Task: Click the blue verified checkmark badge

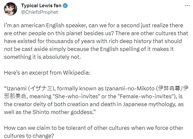Action: click(x=65, y=6)
